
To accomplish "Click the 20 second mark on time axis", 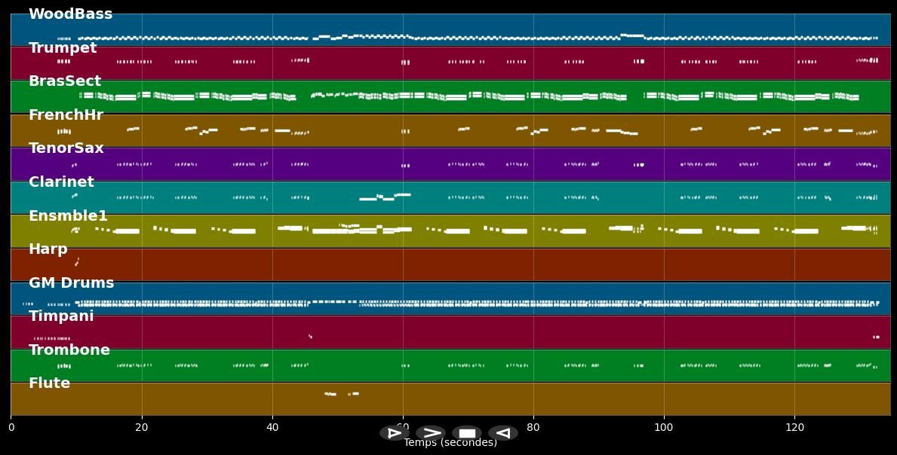I will click(x=142, y=428).
